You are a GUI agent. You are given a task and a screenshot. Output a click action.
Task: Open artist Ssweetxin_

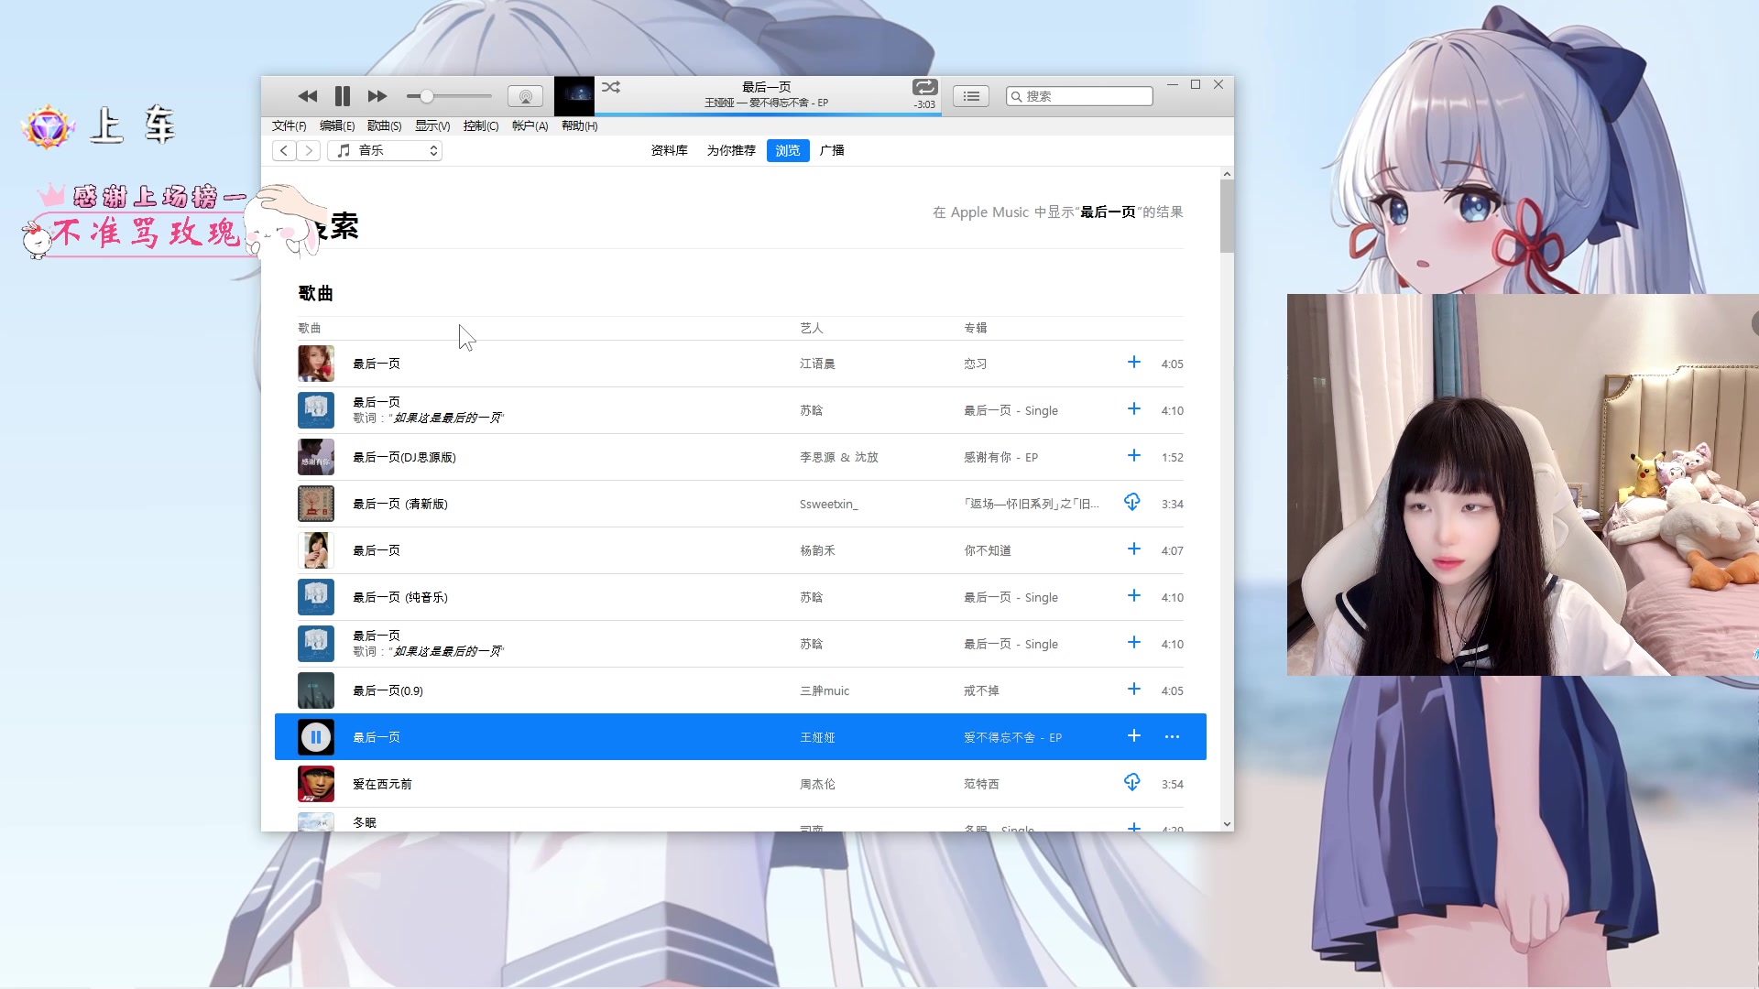click(829, 505)
